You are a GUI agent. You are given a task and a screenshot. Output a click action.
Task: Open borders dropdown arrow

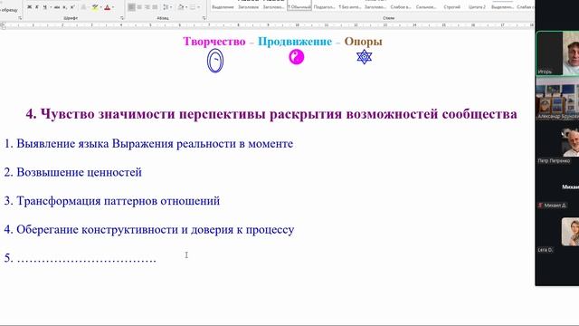pyautogui.click(x=199, y=7)
